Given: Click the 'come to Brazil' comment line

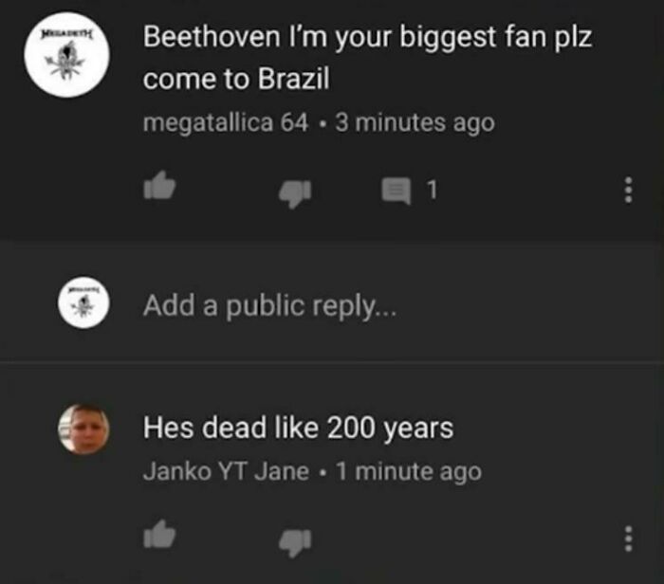Looking at the screenshot, I should 236,79.
